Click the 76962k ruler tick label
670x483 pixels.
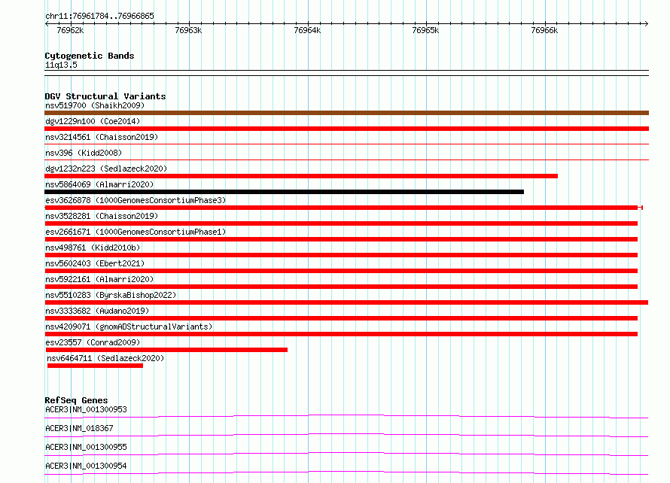(70, 30)
